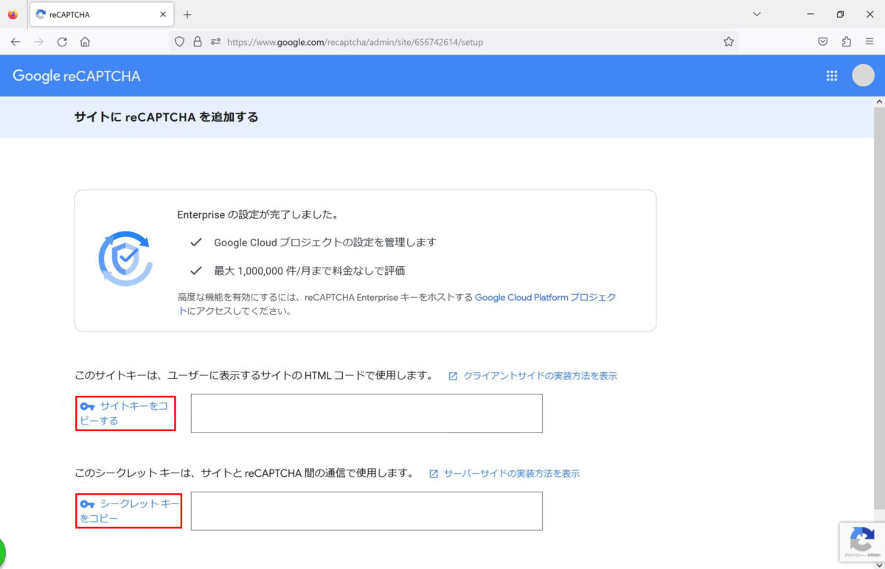Select the reCAPTCHA tab title
885x569 pixels.
(69, 15)
